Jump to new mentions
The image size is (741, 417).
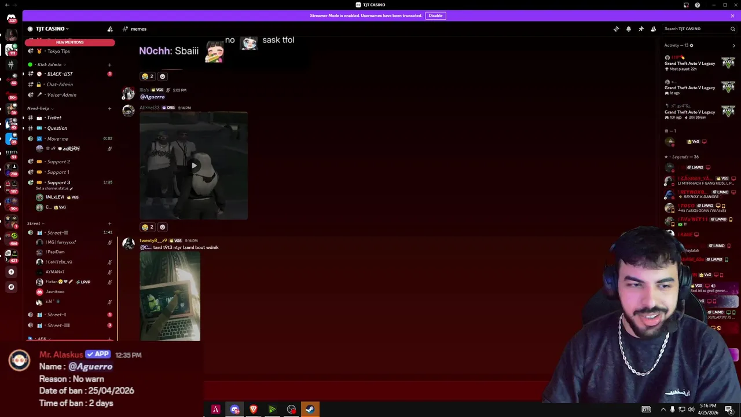pyautogui.click(x=69, y=42)
